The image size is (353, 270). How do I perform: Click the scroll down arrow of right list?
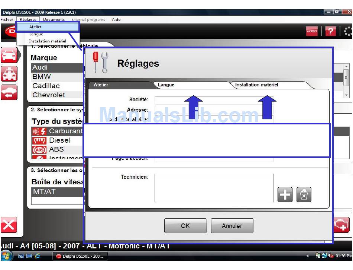pyautogui.click(x=346, y=95)
